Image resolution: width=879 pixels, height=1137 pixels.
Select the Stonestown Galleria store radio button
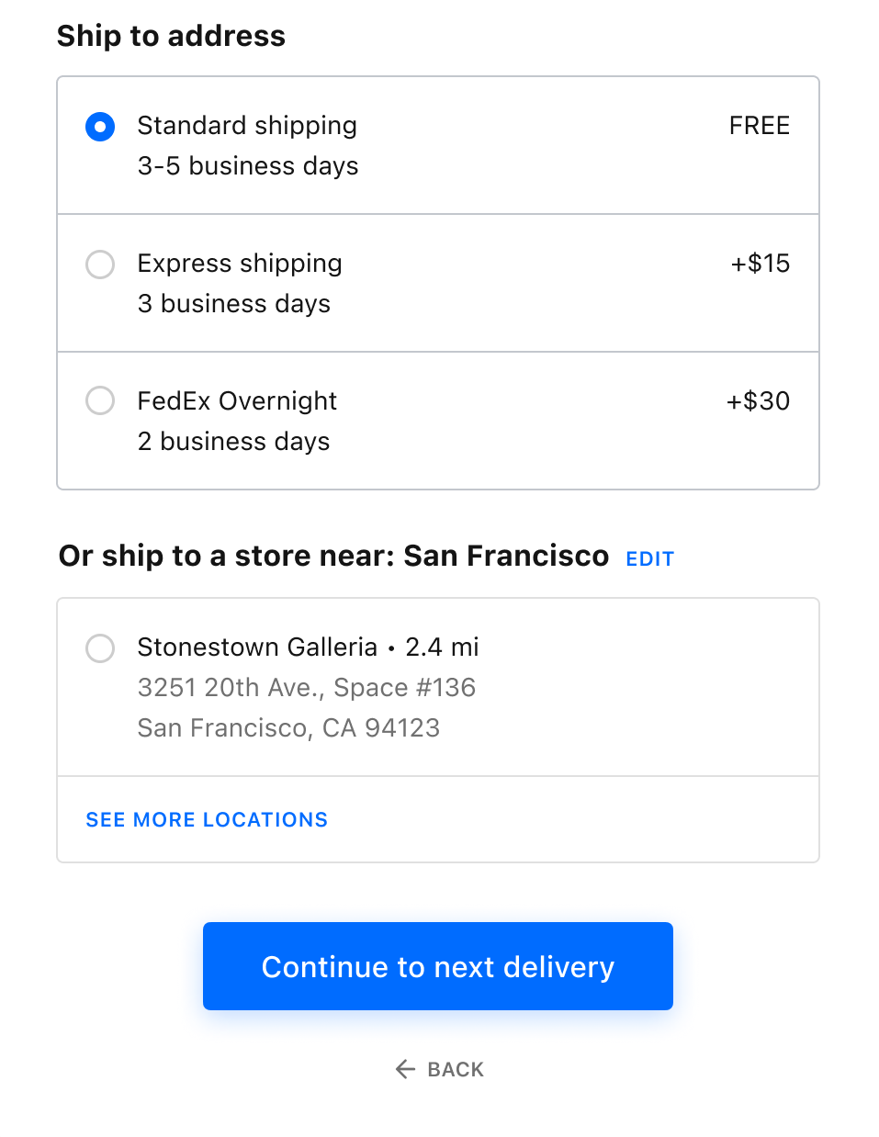[x=100, y=647]
